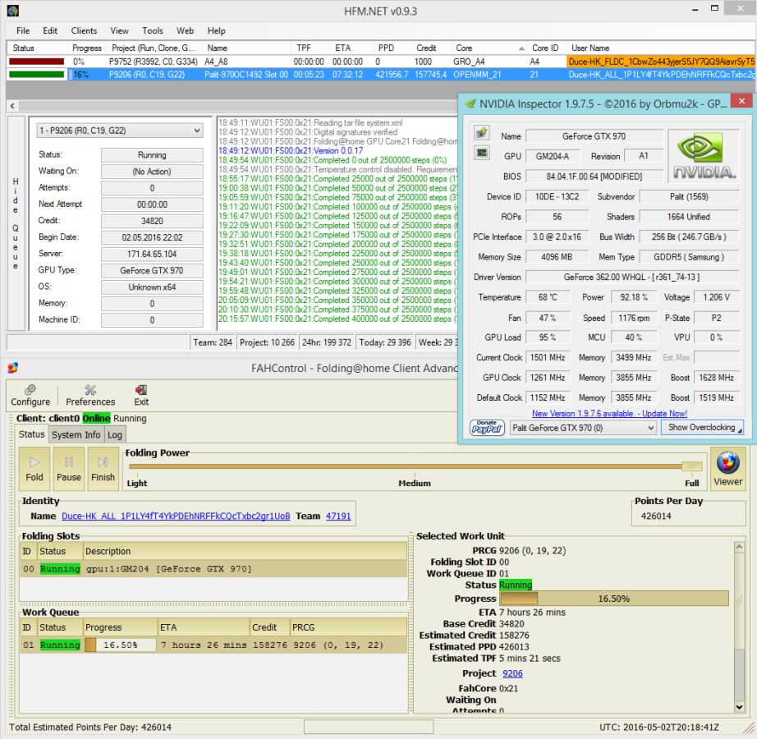Switch to the Status tab in FAHControl
757x739 pixels.
coord(31,434)
